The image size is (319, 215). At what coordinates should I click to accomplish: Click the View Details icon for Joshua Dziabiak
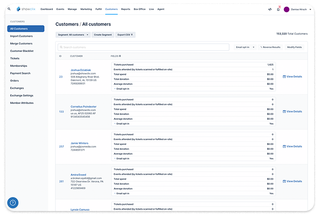coord(284,77)
